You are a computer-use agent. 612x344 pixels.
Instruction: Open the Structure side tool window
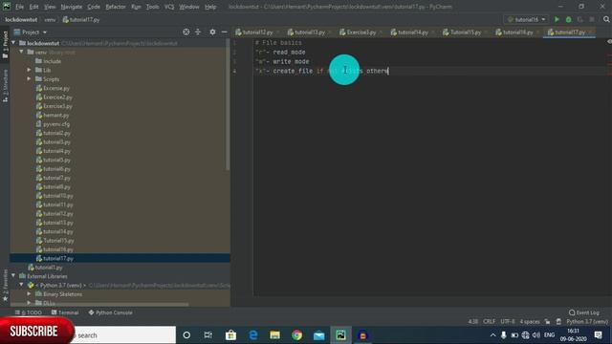coord(5,86)
